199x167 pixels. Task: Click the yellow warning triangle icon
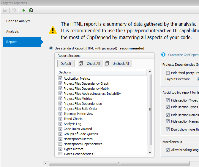pos(53,30)
